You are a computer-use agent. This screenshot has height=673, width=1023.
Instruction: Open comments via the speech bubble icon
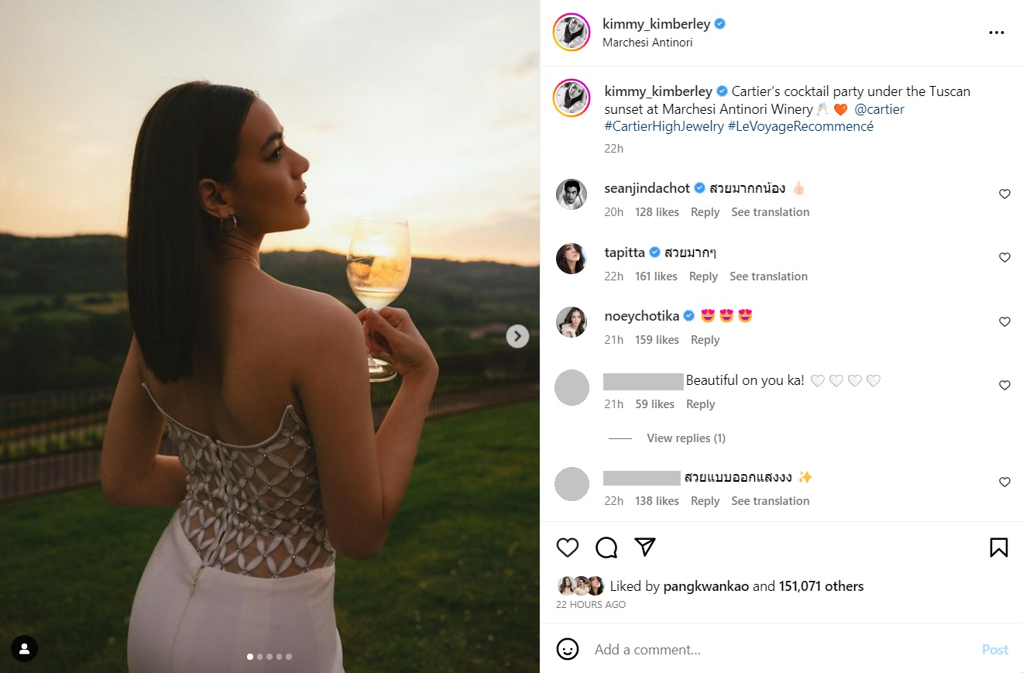[606, 548]
